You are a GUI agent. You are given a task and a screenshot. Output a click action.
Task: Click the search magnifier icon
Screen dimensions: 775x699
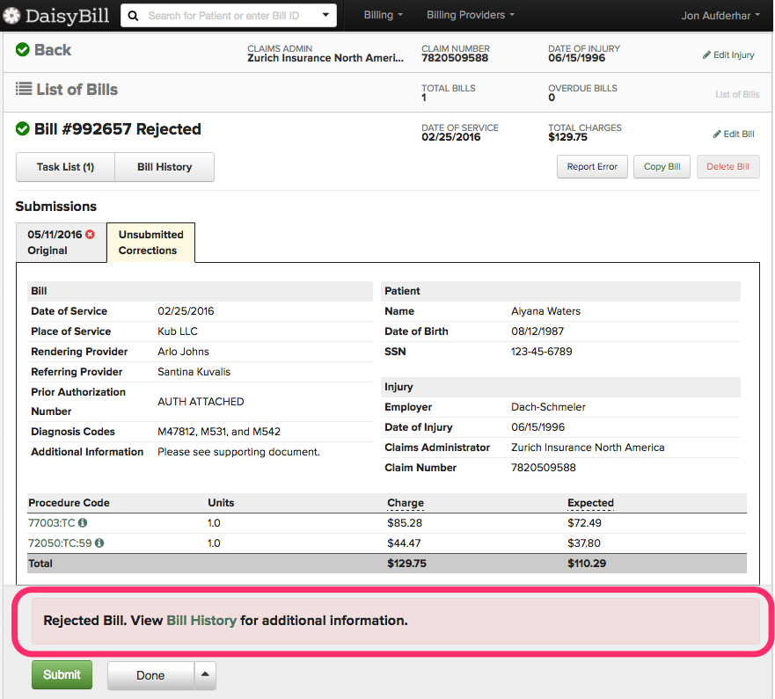[x=133, y=16]
